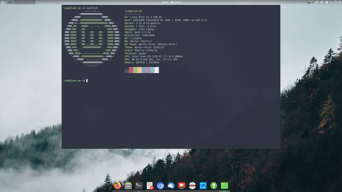
Task: Launch the green key password manager
Action: (x=214, y=186)
